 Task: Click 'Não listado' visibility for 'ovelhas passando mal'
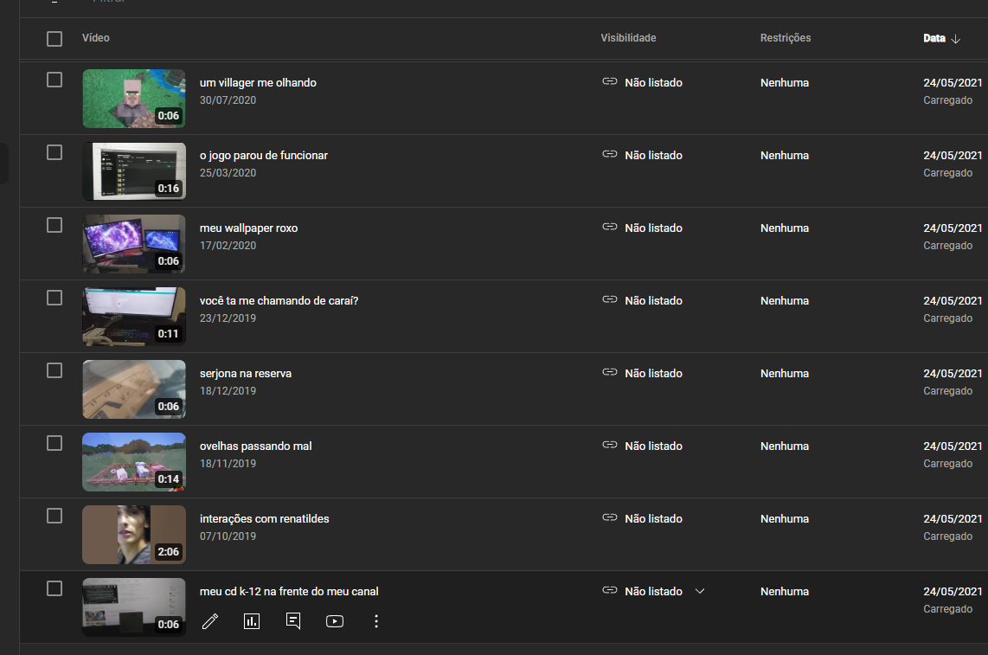pos(653,446)
